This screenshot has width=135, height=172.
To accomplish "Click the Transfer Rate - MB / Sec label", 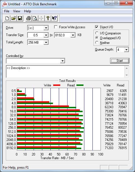I will [x=57, y=158].
